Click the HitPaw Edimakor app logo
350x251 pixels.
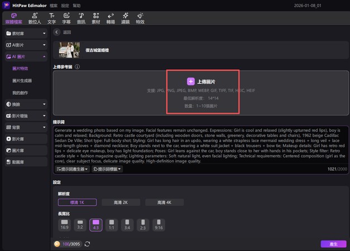[x=6, y=5]
